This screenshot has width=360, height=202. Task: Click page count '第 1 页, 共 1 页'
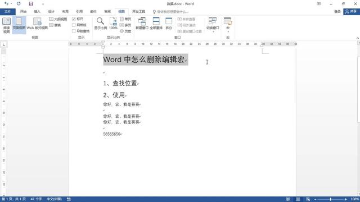tap(13, 199)
